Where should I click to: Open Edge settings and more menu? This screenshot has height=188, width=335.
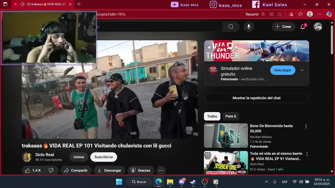[x=319, y=14]
